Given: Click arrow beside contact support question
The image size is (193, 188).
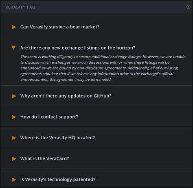Looking at the screenshot, I should click(x=14, y=117).
